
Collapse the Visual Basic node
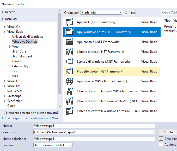pyautogui.click(x=4, y=32)
